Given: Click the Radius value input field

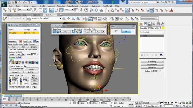Looking at the screenshot, I should [x=155, y=71].
